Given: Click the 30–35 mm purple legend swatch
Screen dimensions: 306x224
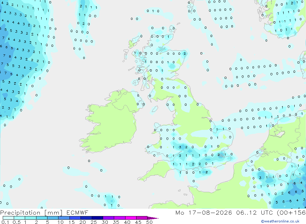Looking at the screenshot, I should [x=108, y=218].
